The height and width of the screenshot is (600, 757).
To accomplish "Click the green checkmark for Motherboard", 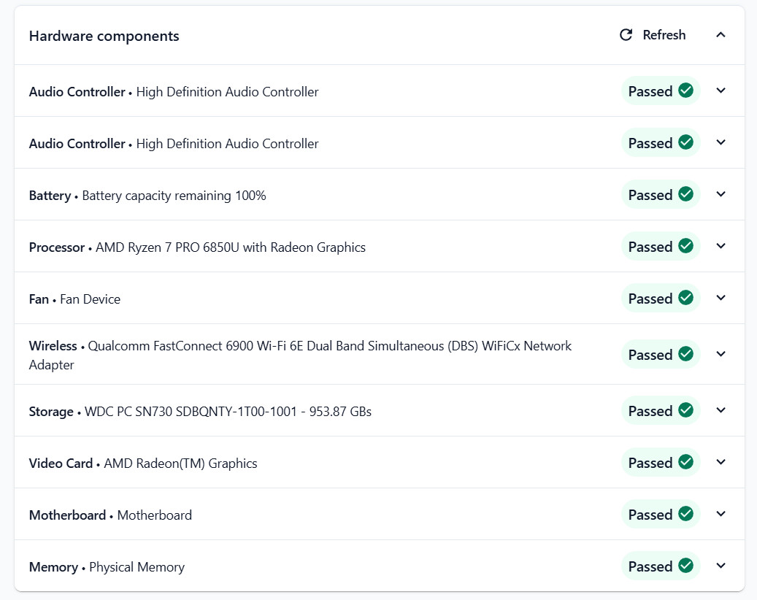I will [685, 514].
